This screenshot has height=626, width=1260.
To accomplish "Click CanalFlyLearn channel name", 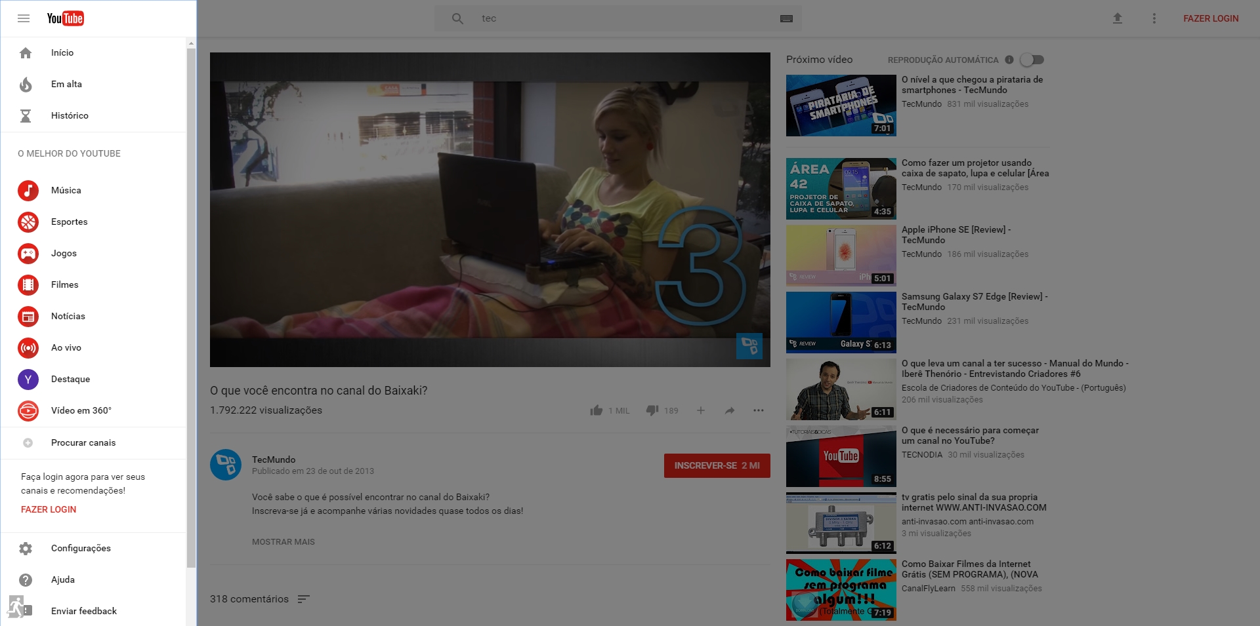I will click(x=929, y=588).
